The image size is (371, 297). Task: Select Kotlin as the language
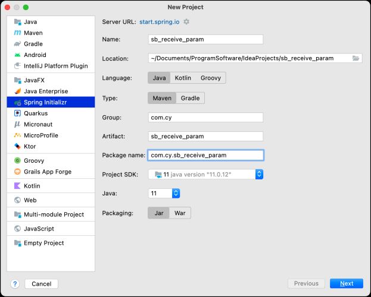tap(183, 78)
